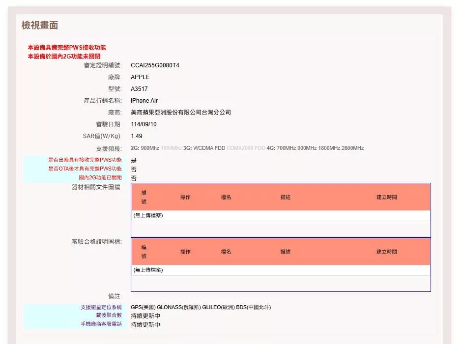Click the red 本設備於國內2G功能未關閉 notice
Screen dimensions: 462x344
coord(64,57)
